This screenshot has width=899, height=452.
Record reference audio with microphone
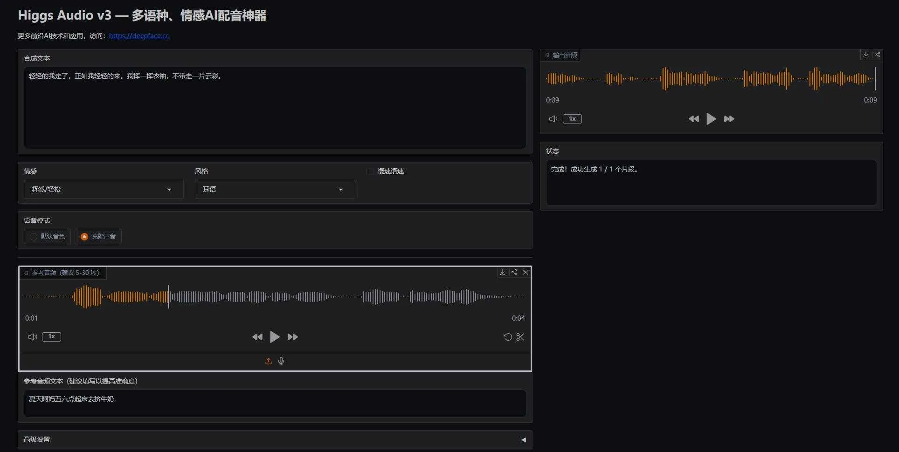point(281,361)
